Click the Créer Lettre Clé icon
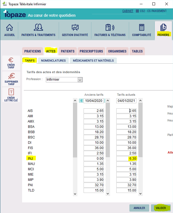 (x=11, y=92)
